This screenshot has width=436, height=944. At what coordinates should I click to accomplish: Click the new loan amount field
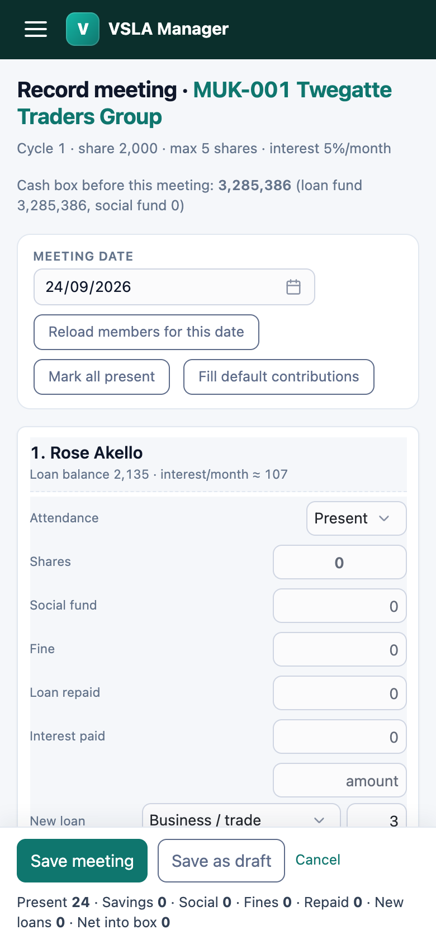coord(340,780)
